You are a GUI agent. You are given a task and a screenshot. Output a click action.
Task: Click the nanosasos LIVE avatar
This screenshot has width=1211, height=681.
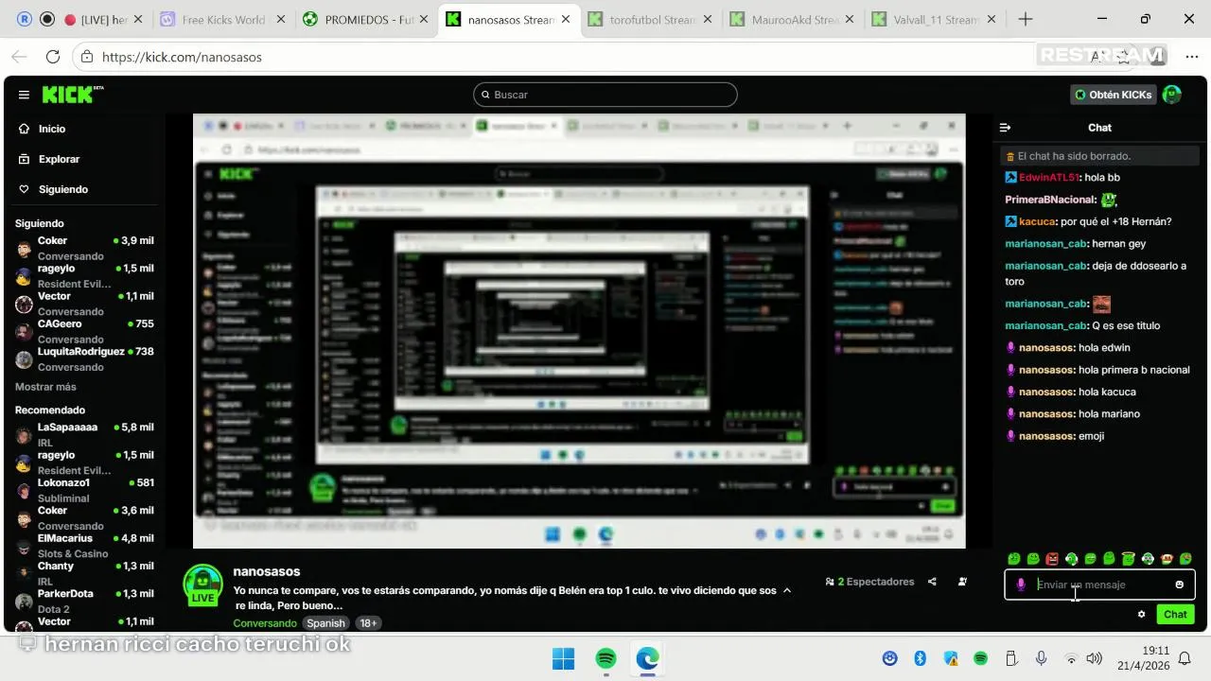coord(202,585)
